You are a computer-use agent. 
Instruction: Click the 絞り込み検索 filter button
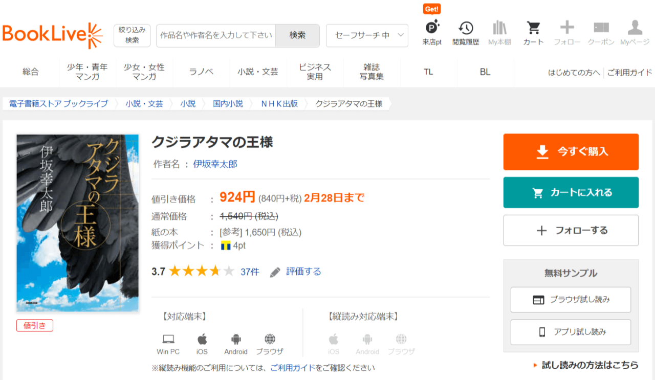[132, 35]
